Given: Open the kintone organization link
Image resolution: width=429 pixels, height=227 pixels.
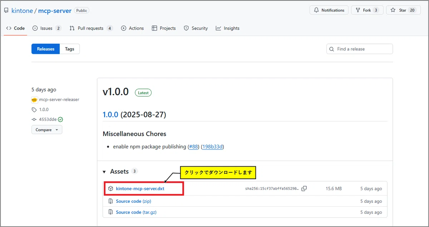Looking at the screenshot, I should click(x=22, y=10).
